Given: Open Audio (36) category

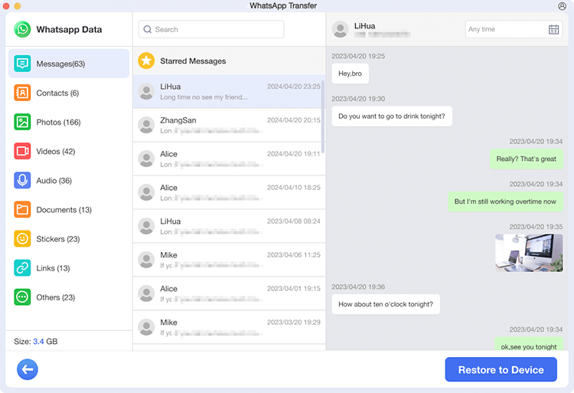Looking at the screenshot, I should coord(69,180).
